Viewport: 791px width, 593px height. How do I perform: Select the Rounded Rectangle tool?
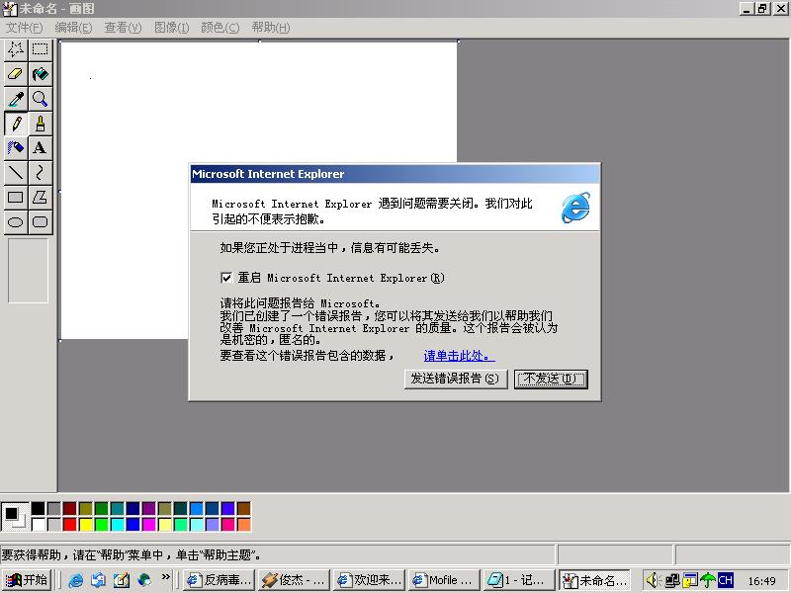point(41,222)
